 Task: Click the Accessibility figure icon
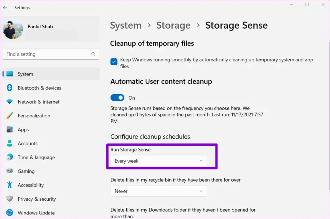pyautogui.click(x=10, y=185)
